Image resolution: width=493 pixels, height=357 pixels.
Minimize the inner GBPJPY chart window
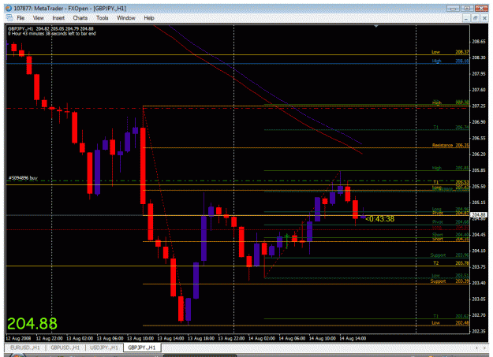tap(465, 18)
